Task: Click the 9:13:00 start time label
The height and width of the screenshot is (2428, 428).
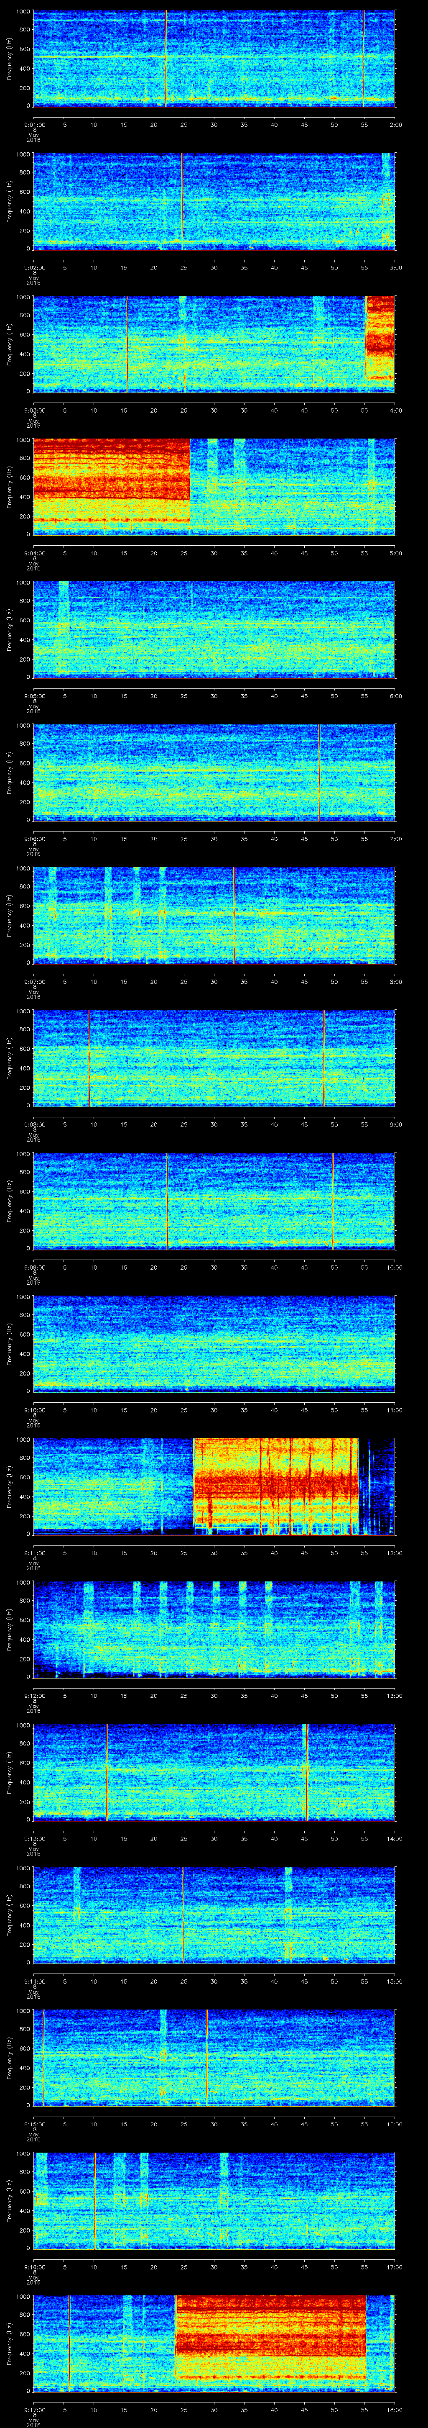Action: pyautogui.click(x=34, y=1838)
